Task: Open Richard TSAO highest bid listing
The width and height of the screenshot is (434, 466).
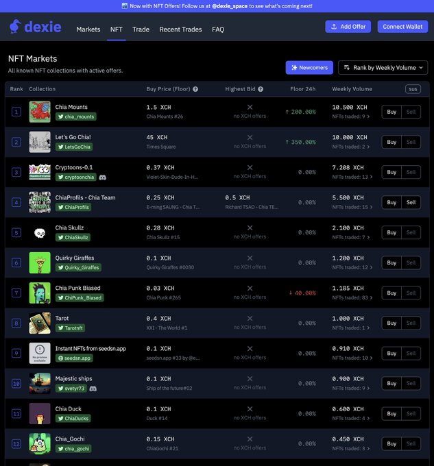Action: [x=252, y=207]
